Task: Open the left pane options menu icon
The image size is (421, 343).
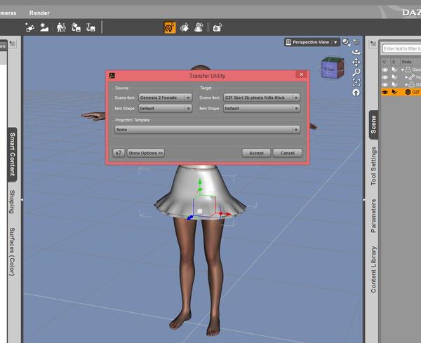Action: (x=13, y=43)
